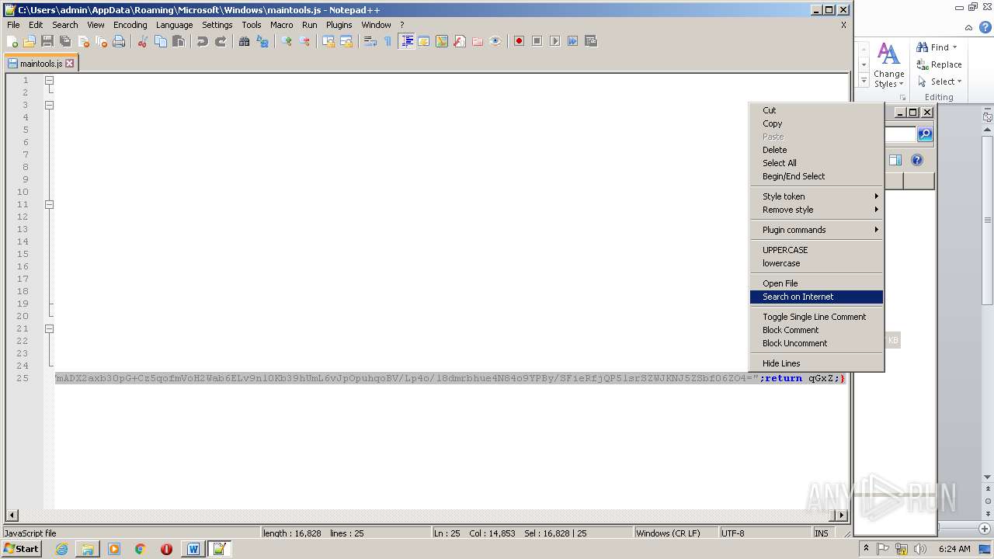
Task: Collapse the fold marker at line 1
Action: pos(49,80)
